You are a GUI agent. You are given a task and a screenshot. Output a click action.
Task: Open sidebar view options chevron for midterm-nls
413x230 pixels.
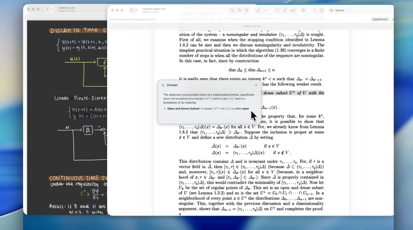coord(52,9)
